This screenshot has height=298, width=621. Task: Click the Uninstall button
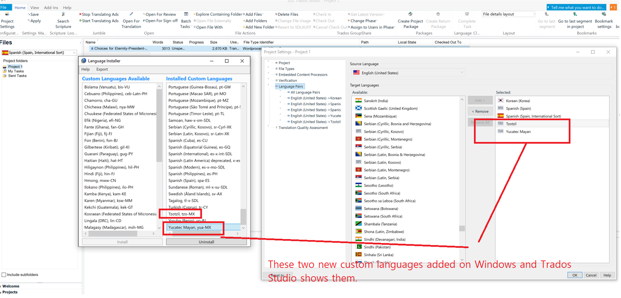coord(206,242)
